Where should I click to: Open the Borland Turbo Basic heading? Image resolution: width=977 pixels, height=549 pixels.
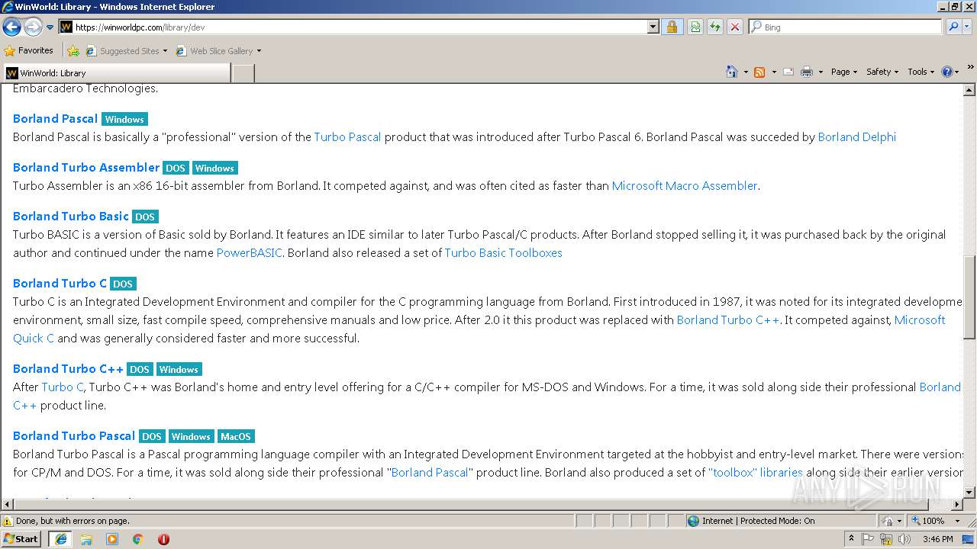(x=71, y=216)
